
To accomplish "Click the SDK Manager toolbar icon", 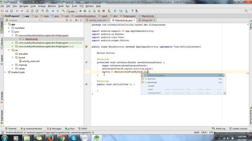I will pyautogui.click(x=126, y=11).
